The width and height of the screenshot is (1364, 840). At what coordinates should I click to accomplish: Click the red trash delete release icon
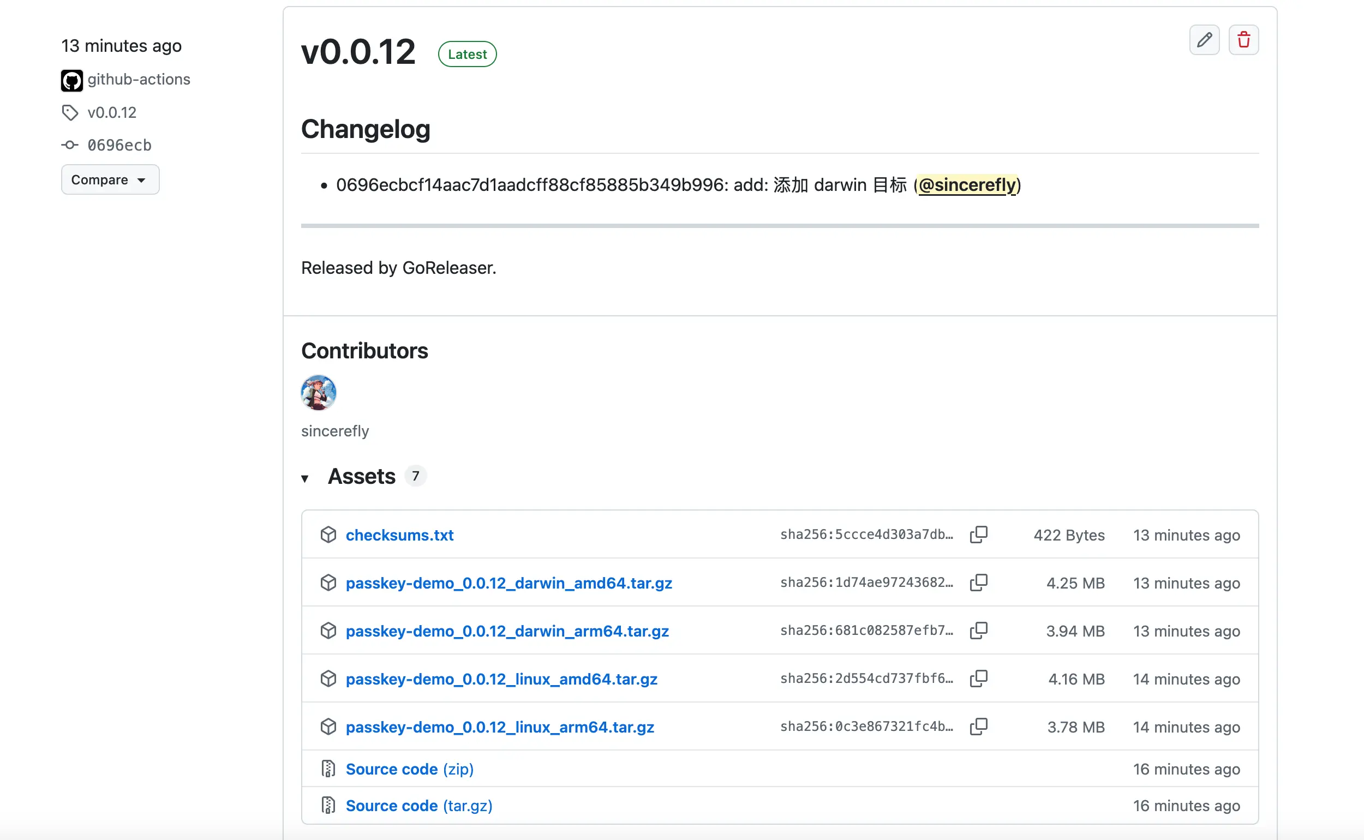(x=1243, y=40)
